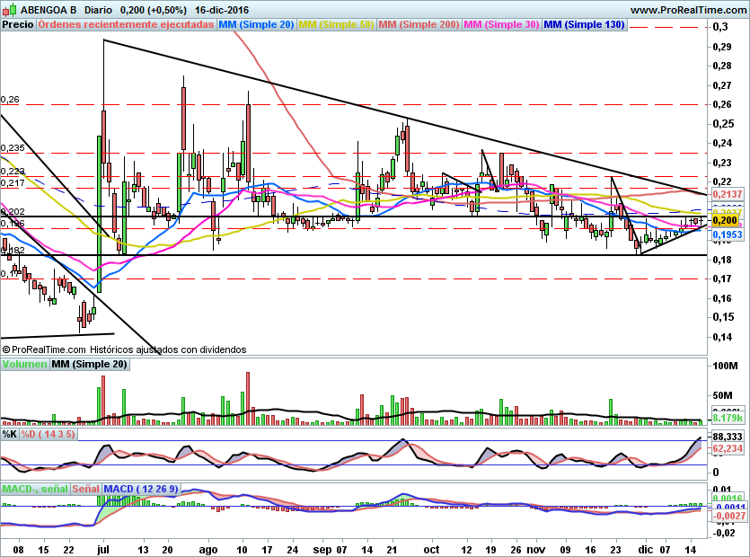Click the 50M value on volume axis

click(x=722, y=395)
